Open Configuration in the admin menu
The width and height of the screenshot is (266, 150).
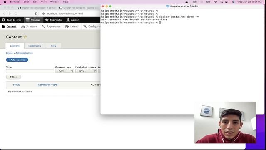point(92,26)
